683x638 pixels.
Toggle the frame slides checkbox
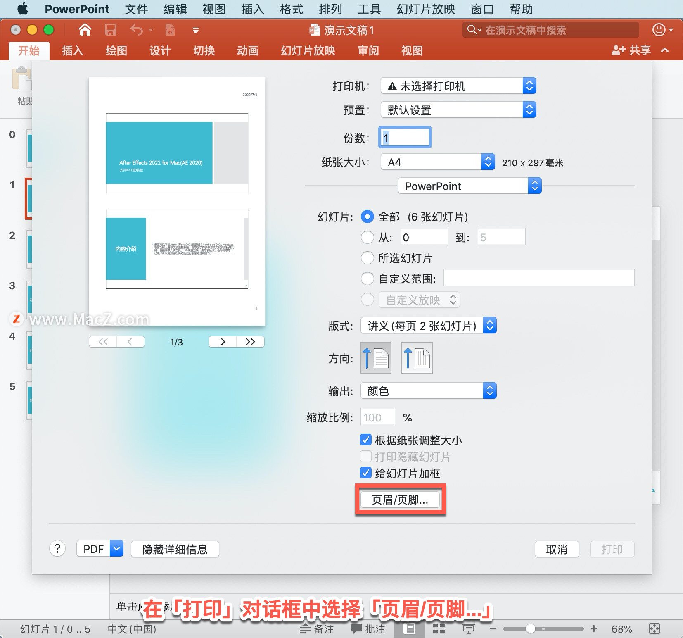click(x=366, y=473)
